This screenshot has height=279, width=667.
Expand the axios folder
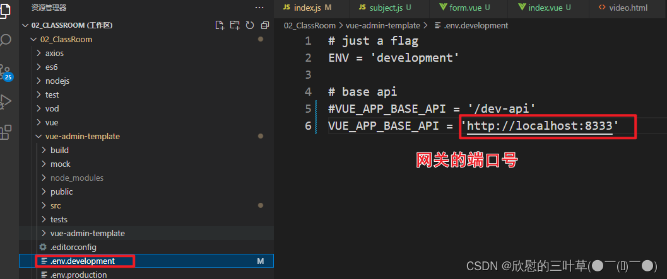(38, 54)
